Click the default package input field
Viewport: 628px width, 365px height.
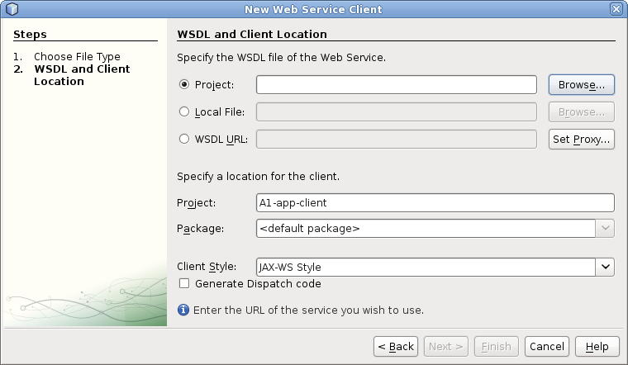426,229
